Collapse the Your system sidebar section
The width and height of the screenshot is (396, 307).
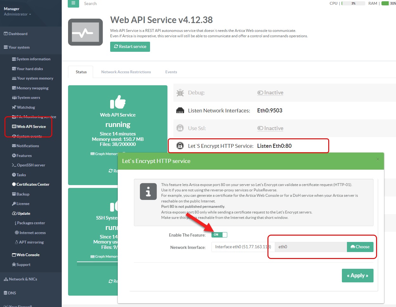tap(19, 47)
